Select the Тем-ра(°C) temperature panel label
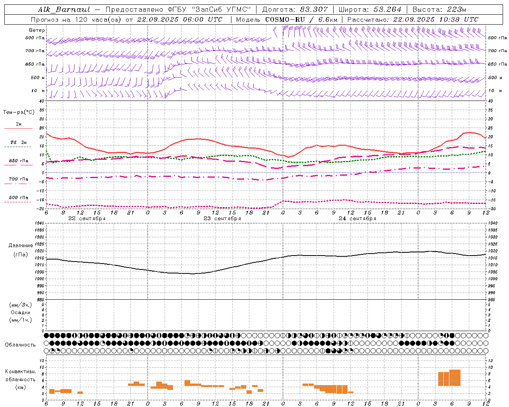This screenshot has height=407, width=509. [x=19, y=112]
